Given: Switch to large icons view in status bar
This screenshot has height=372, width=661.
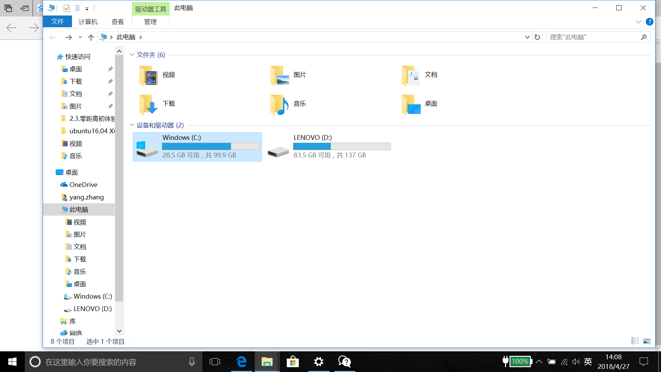Looking at the screenshot, I should (x=647, y=341).
